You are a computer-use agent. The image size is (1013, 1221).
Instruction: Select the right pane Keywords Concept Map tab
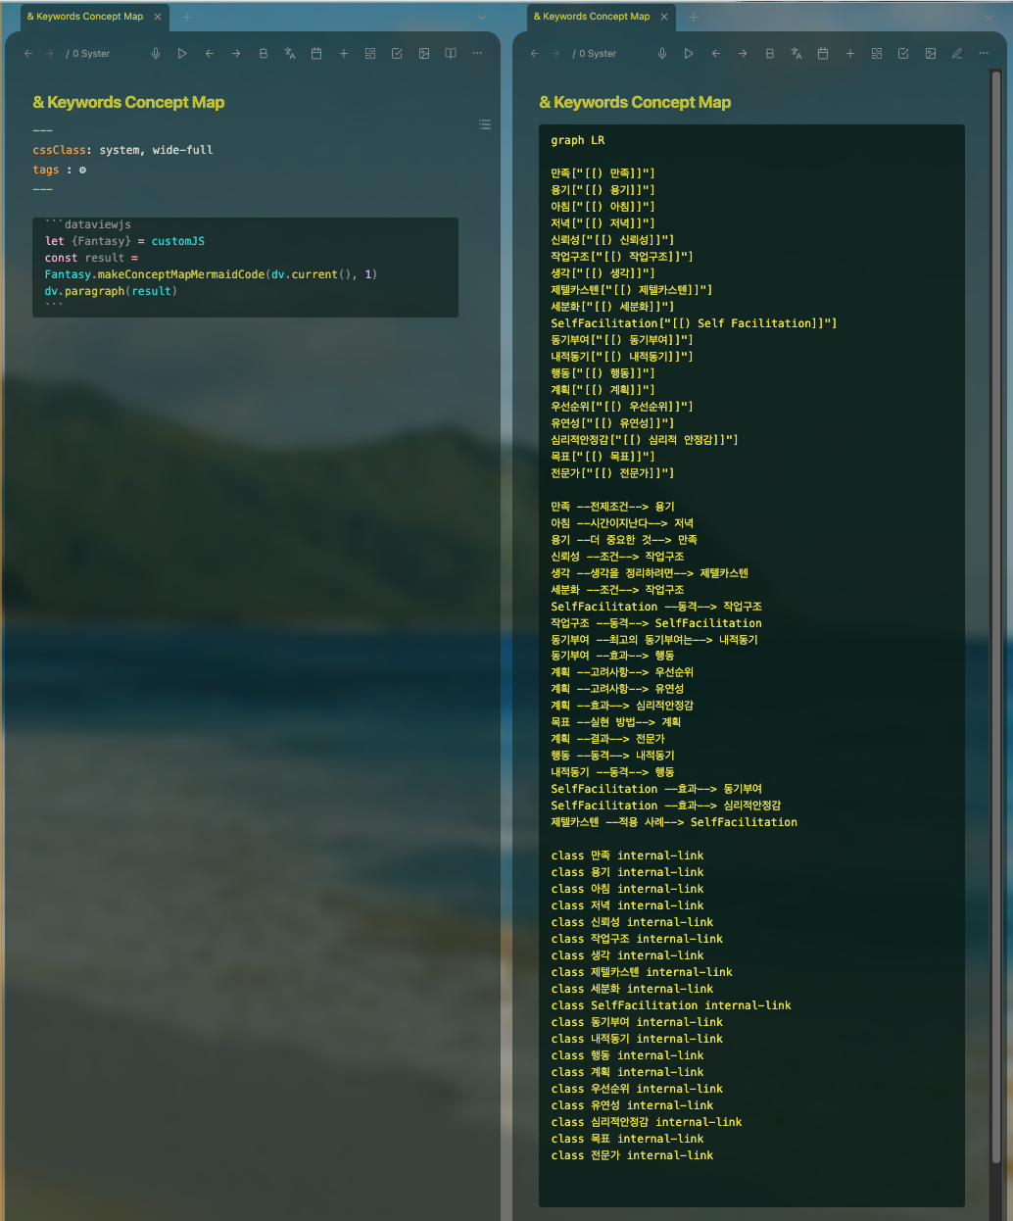pos(592,17)
